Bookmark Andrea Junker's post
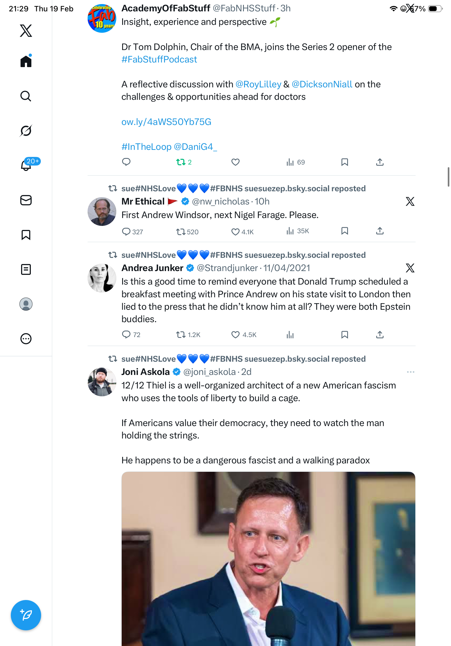Screen dimensions: 451x646 344,335
